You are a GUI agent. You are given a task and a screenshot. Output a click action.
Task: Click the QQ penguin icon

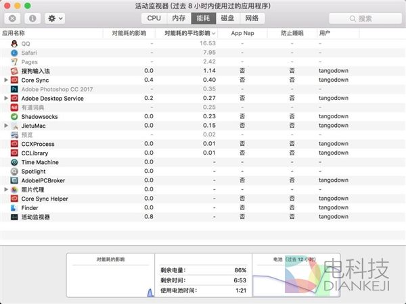[x=14, y=43]
